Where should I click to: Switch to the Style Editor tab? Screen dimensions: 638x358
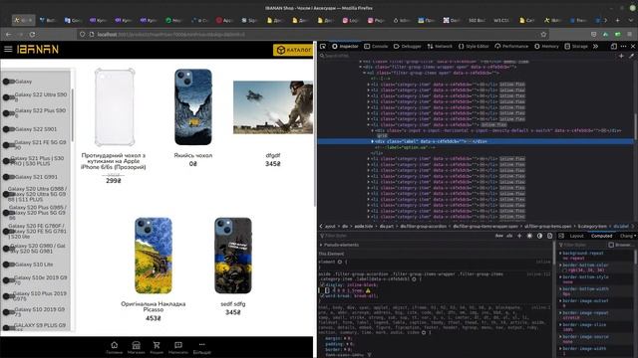coord(474,47)
